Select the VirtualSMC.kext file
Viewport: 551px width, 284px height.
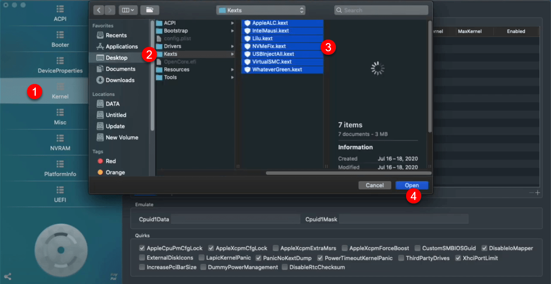click(282, 62)
